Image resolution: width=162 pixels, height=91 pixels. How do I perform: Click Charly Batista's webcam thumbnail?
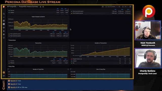tap(148, 58)
